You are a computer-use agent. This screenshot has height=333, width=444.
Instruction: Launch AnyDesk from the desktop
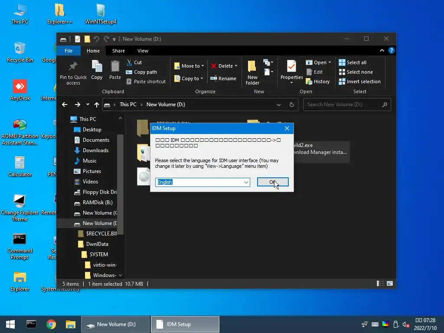pyautogui.click(x=20, y=91)
